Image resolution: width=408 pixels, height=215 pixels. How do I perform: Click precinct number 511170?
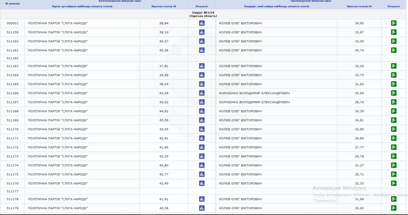click(12, 129)
